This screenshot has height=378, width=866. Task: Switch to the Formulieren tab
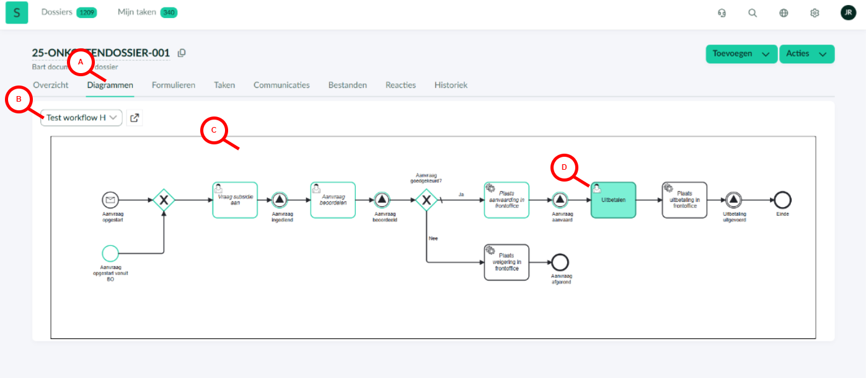pos(174,85)
